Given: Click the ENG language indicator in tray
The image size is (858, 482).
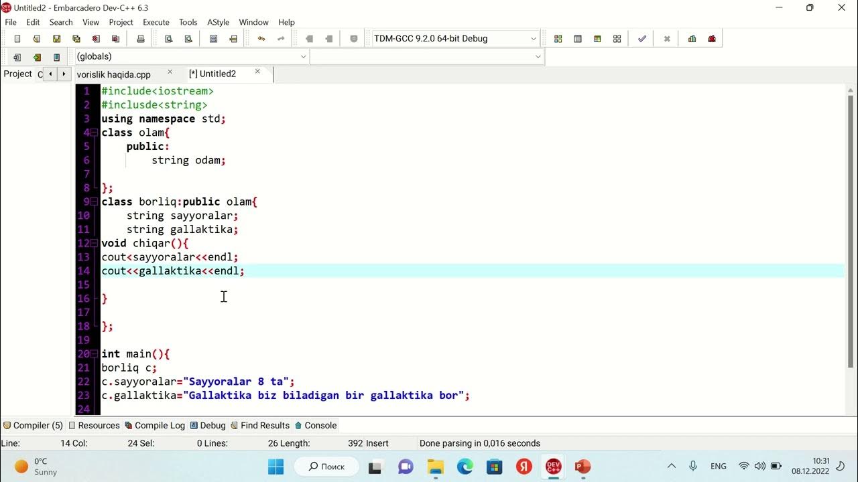Looking at the screenshot, I should point(719,466).
